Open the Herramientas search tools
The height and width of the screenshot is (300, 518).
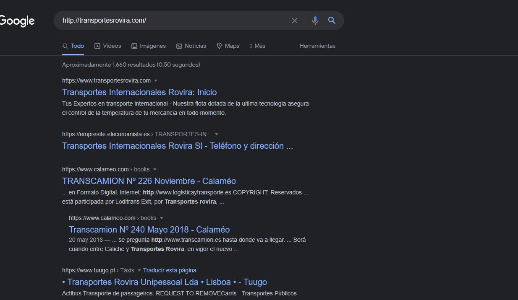tap(317, 46)
